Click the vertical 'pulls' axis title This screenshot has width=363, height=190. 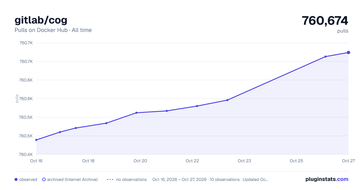(x=17, y=99)
